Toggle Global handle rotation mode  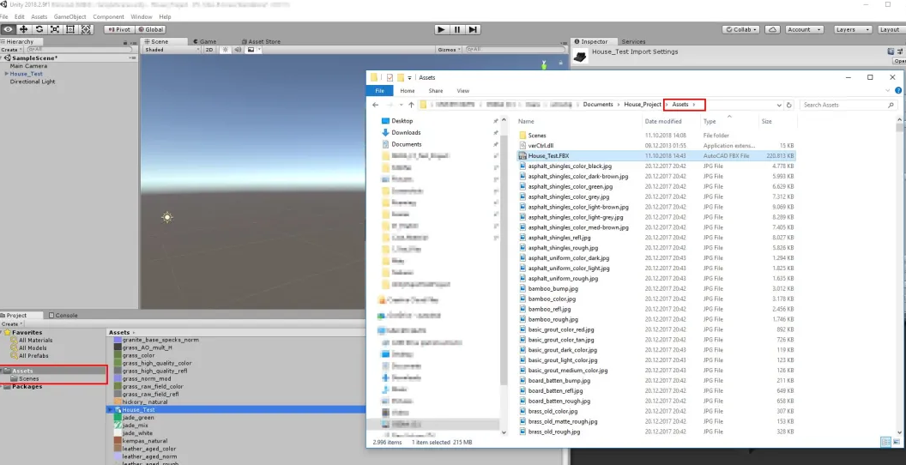[x=151, y=29]
